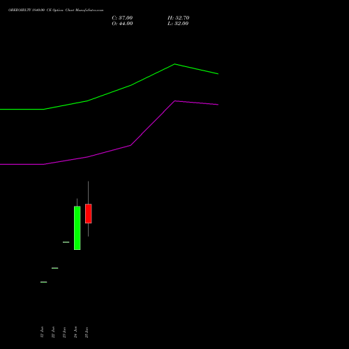Viewport: 349px width, 349px height.
Task: Click the peak of the green line
Action: [174, 64]
